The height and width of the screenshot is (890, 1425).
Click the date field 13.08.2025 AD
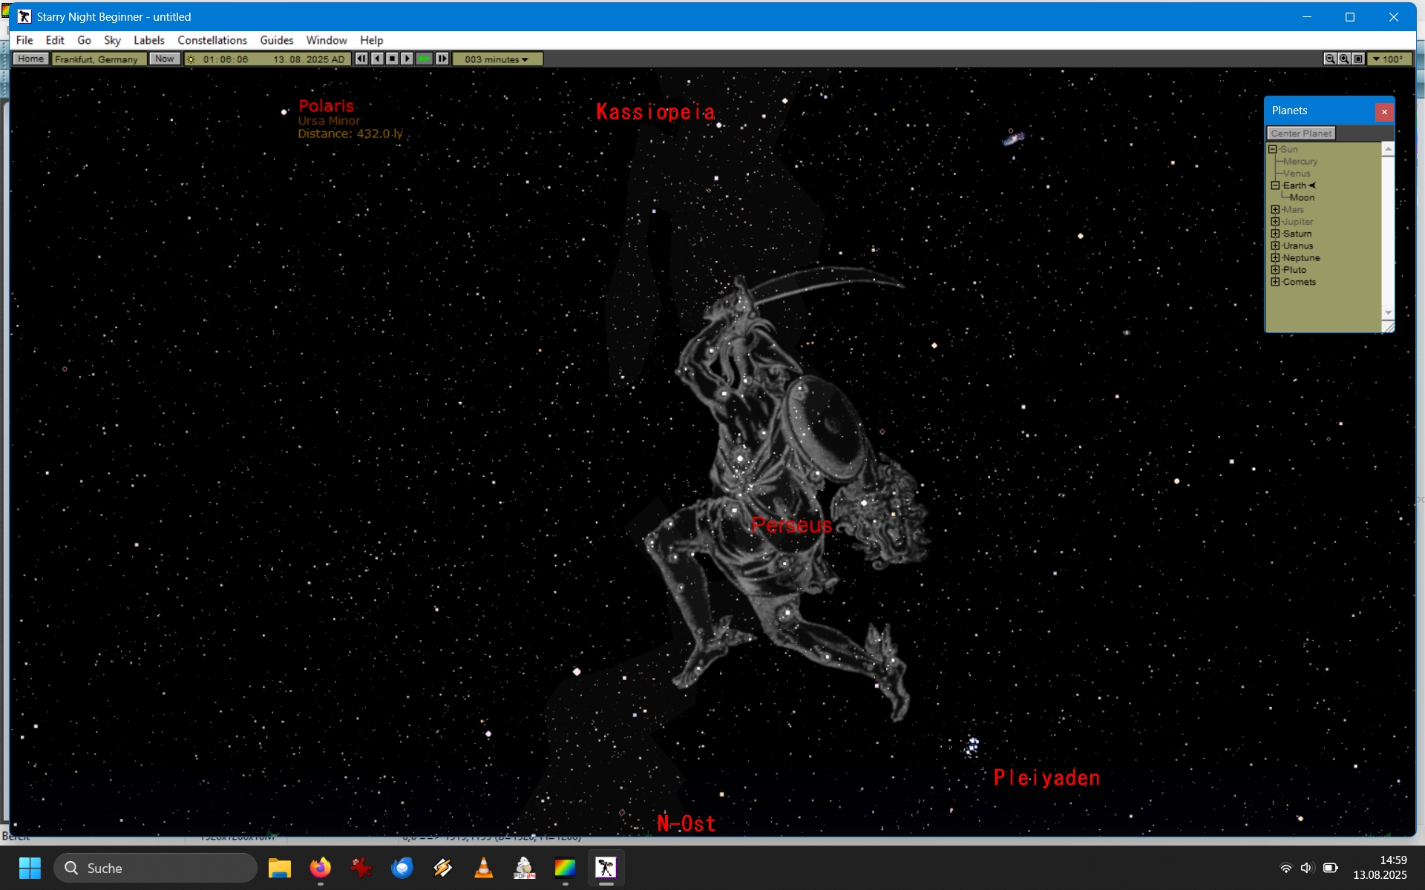point(309,59)
